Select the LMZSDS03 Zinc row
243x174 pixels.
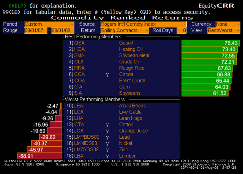pos(121,150)
